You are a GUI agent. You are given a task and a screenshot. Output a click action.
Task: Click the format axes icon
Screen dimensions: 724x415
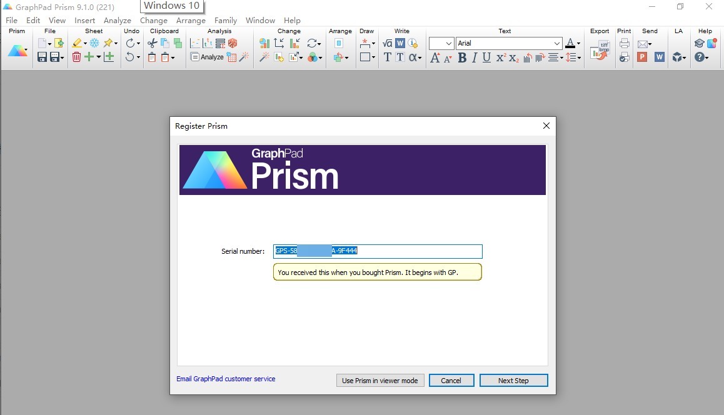[279, 43]
